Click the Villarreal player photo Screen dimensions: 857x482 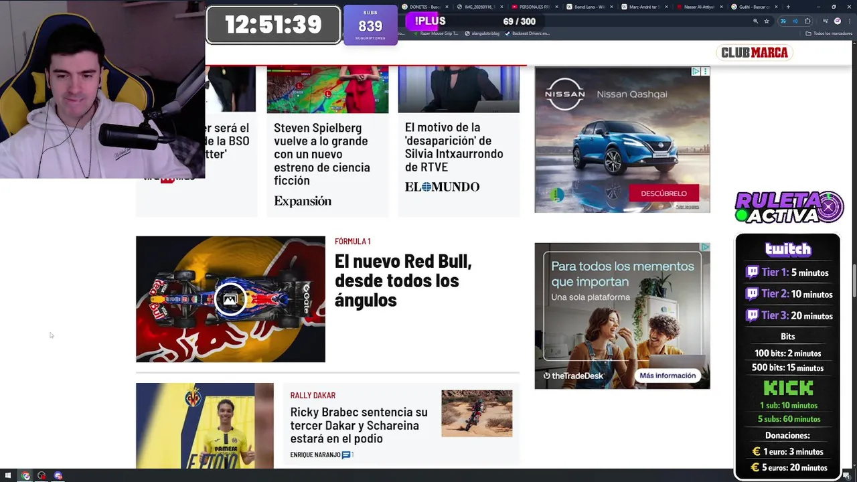205,426
